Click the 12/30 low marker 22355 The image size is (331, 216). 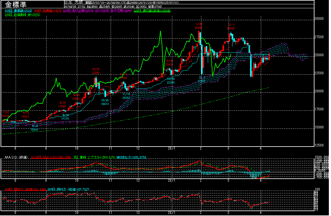[x=171, y=83]
